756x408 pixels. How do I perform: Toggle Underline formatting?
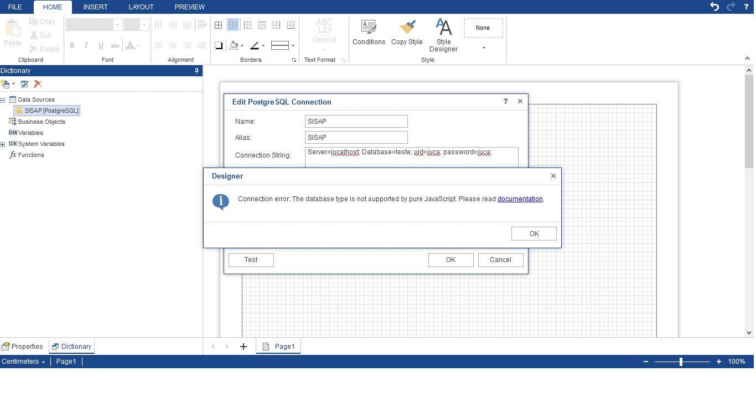coord(101,45)
